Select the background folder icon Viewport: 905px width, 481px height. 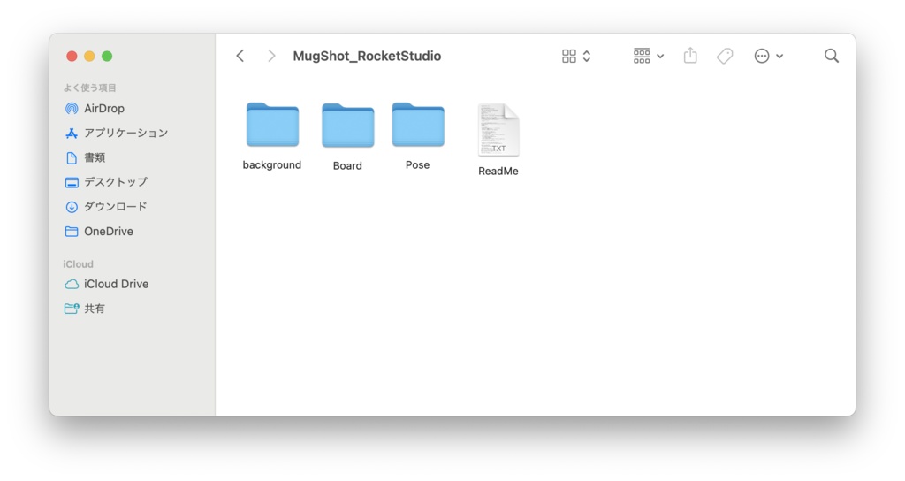[x=272, y=125]
